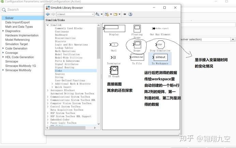236x148 pixels.
Task: Select Commonly Used Blocks library
Action: pyautogui.click(x=69, y=28)
